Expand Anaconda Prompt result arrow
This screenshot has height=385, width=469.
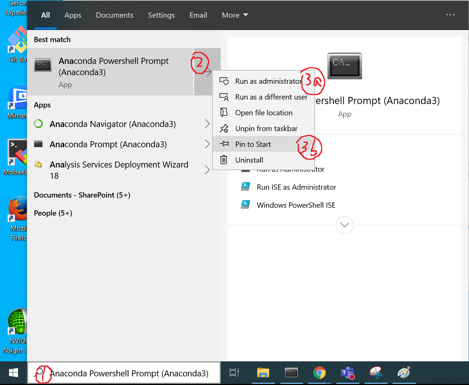coord(207,144)
